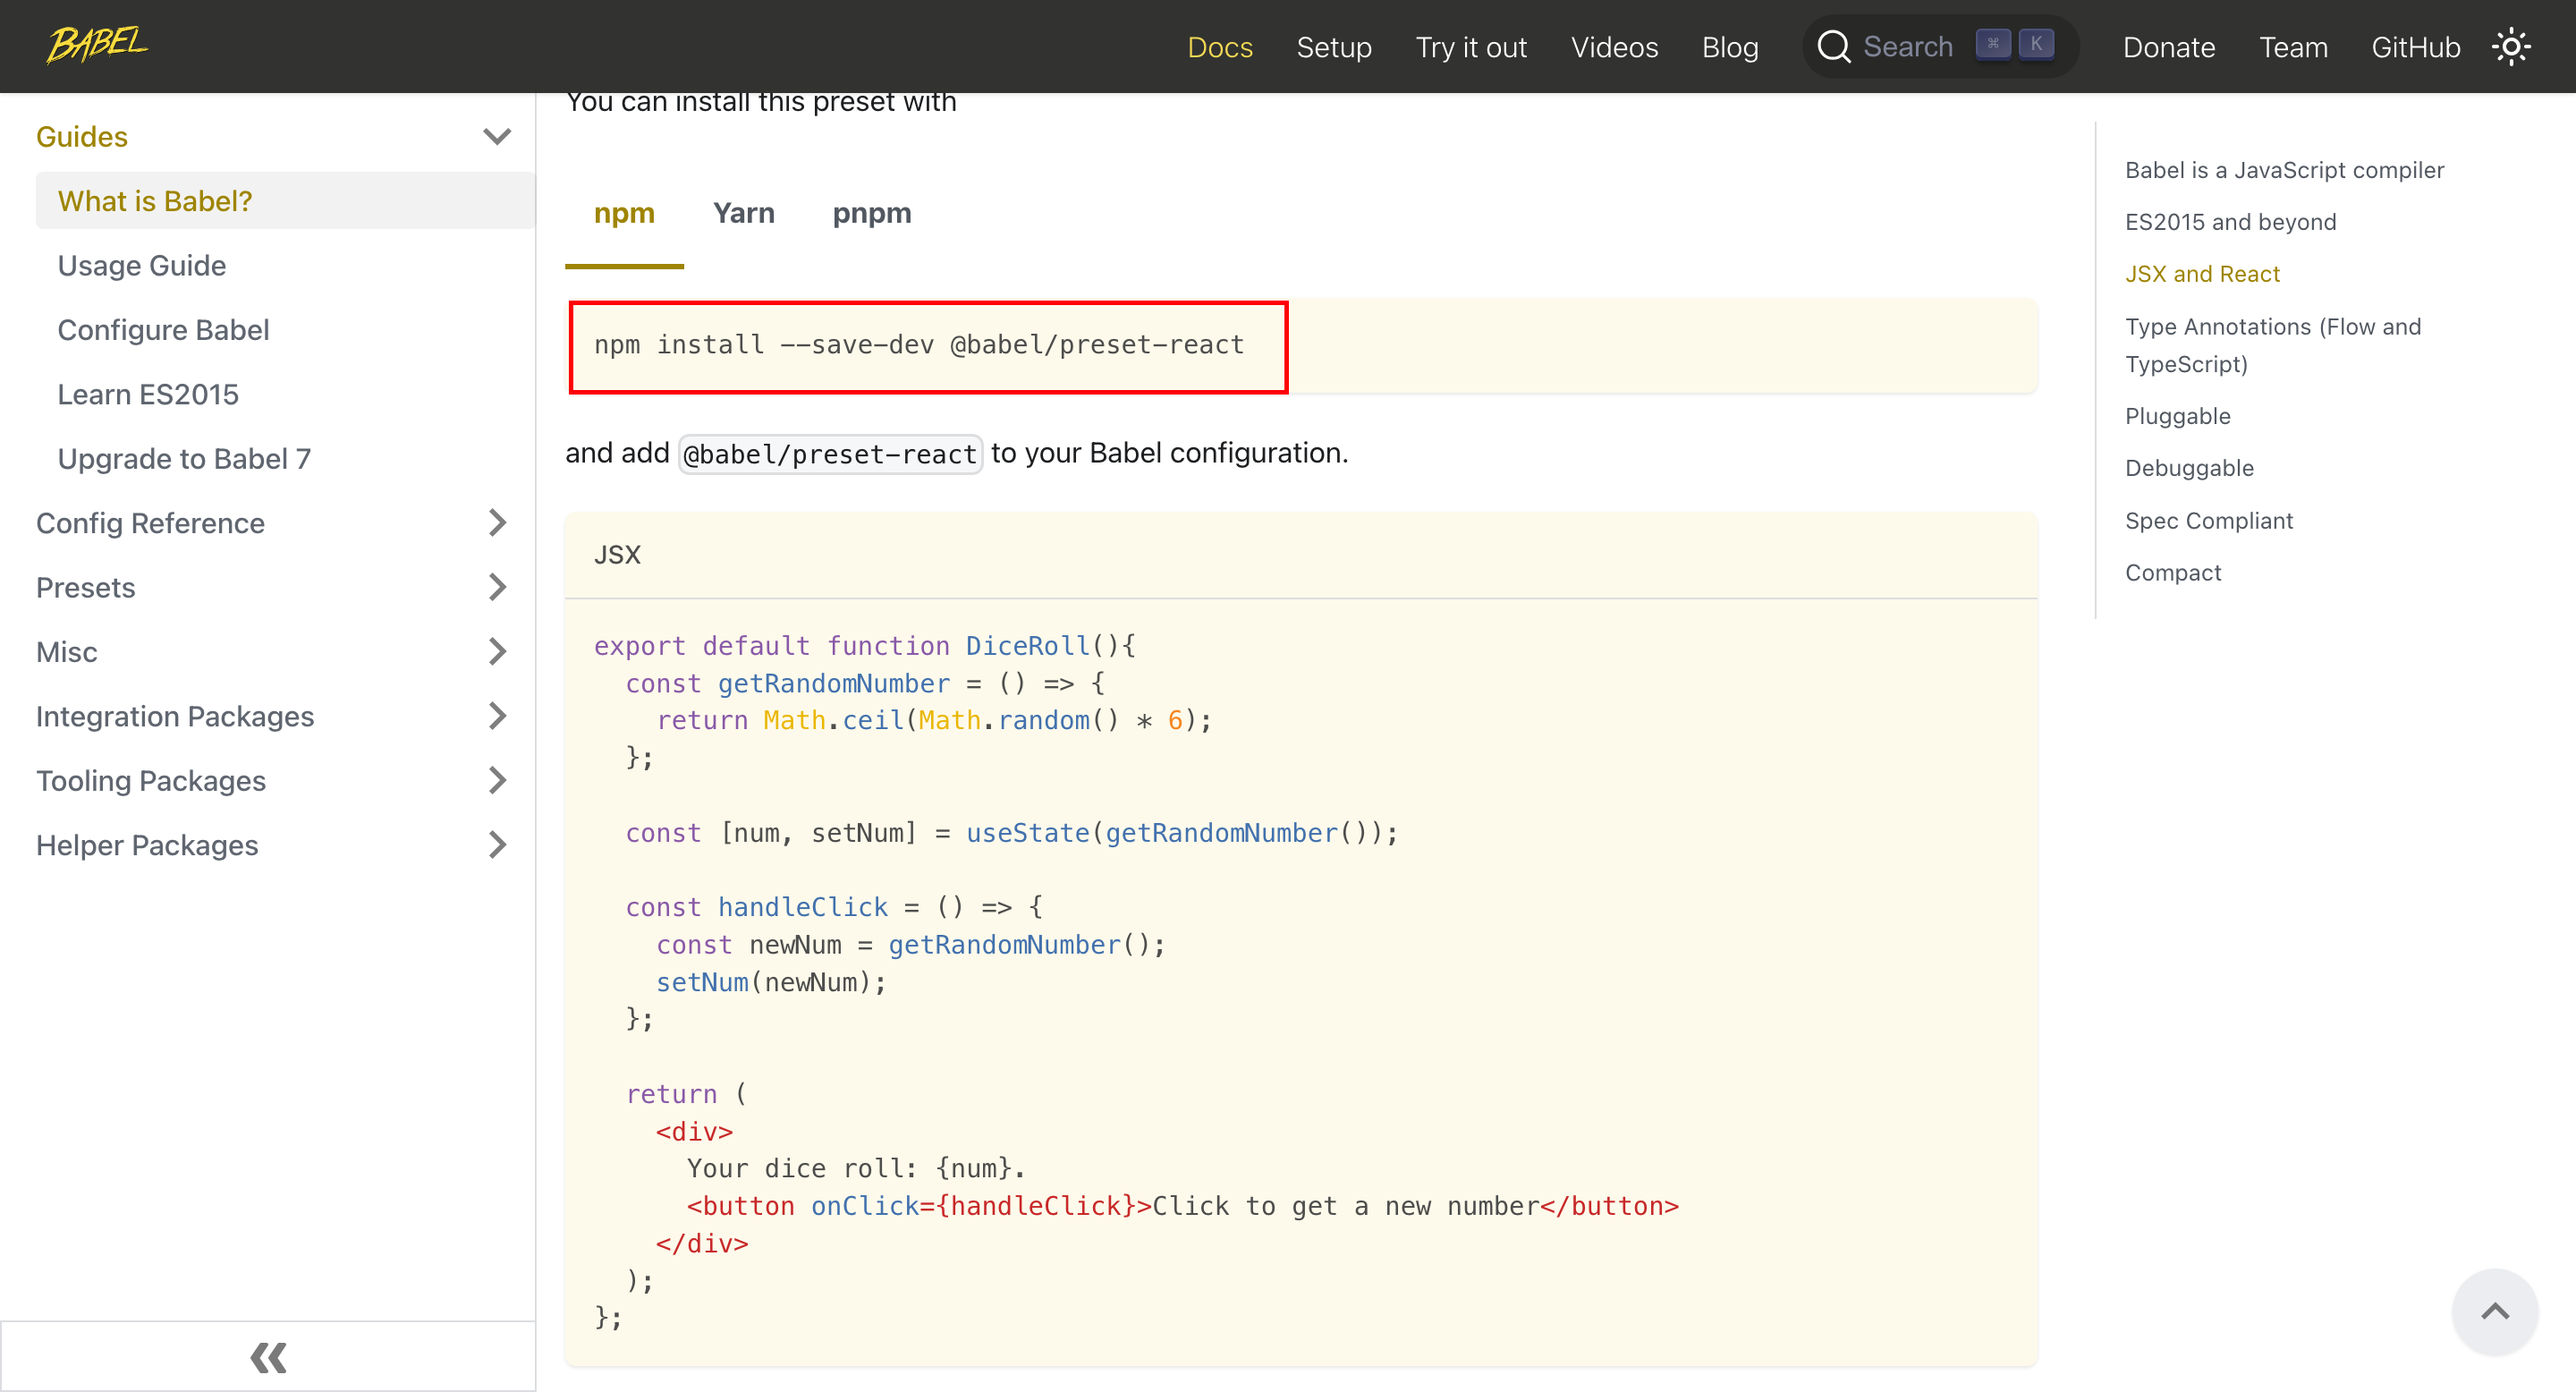This screenshot has height=1392, width=2576.
Task: Expand the Misc sidebar chevron
Action: click(497, 652)
